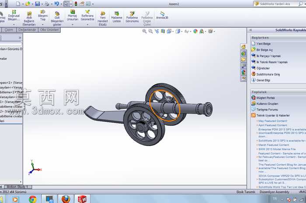Click the Edit Appearance color ball icon

(195, 31)
